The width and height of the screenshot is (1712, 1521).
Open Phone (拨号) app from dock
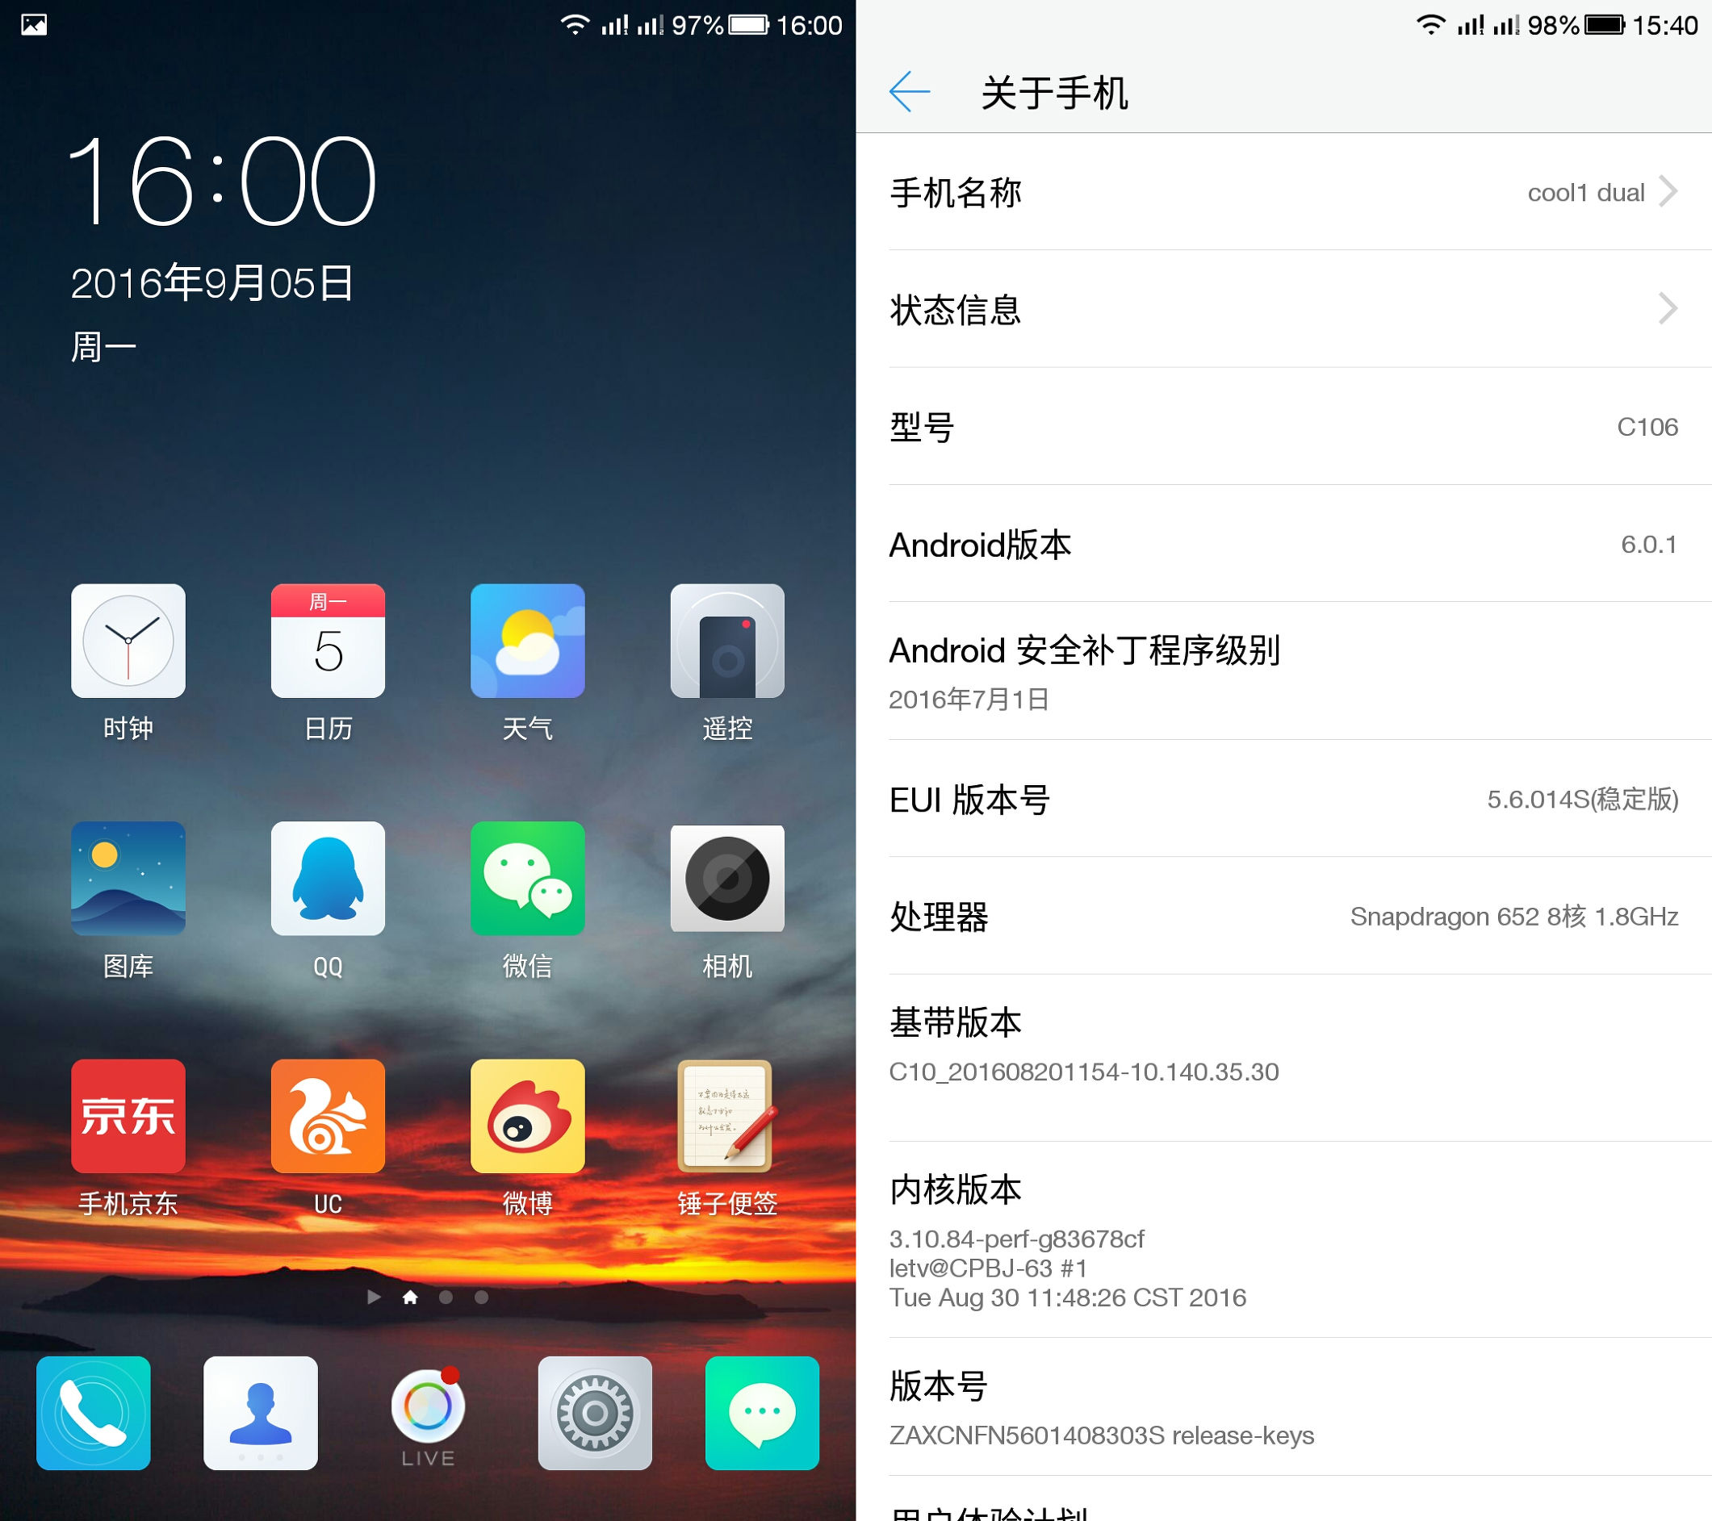(97, 1431)
